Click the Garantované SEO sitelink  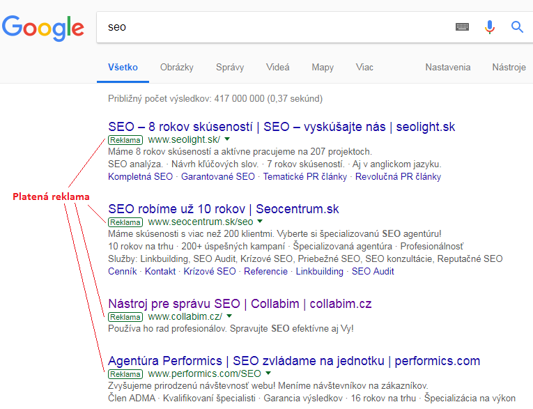click(218, 176)
